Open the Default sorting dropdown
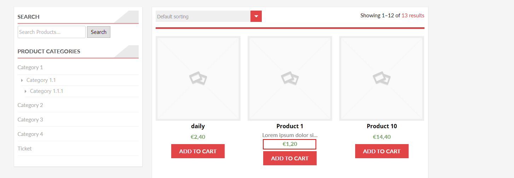 point(209,16)
